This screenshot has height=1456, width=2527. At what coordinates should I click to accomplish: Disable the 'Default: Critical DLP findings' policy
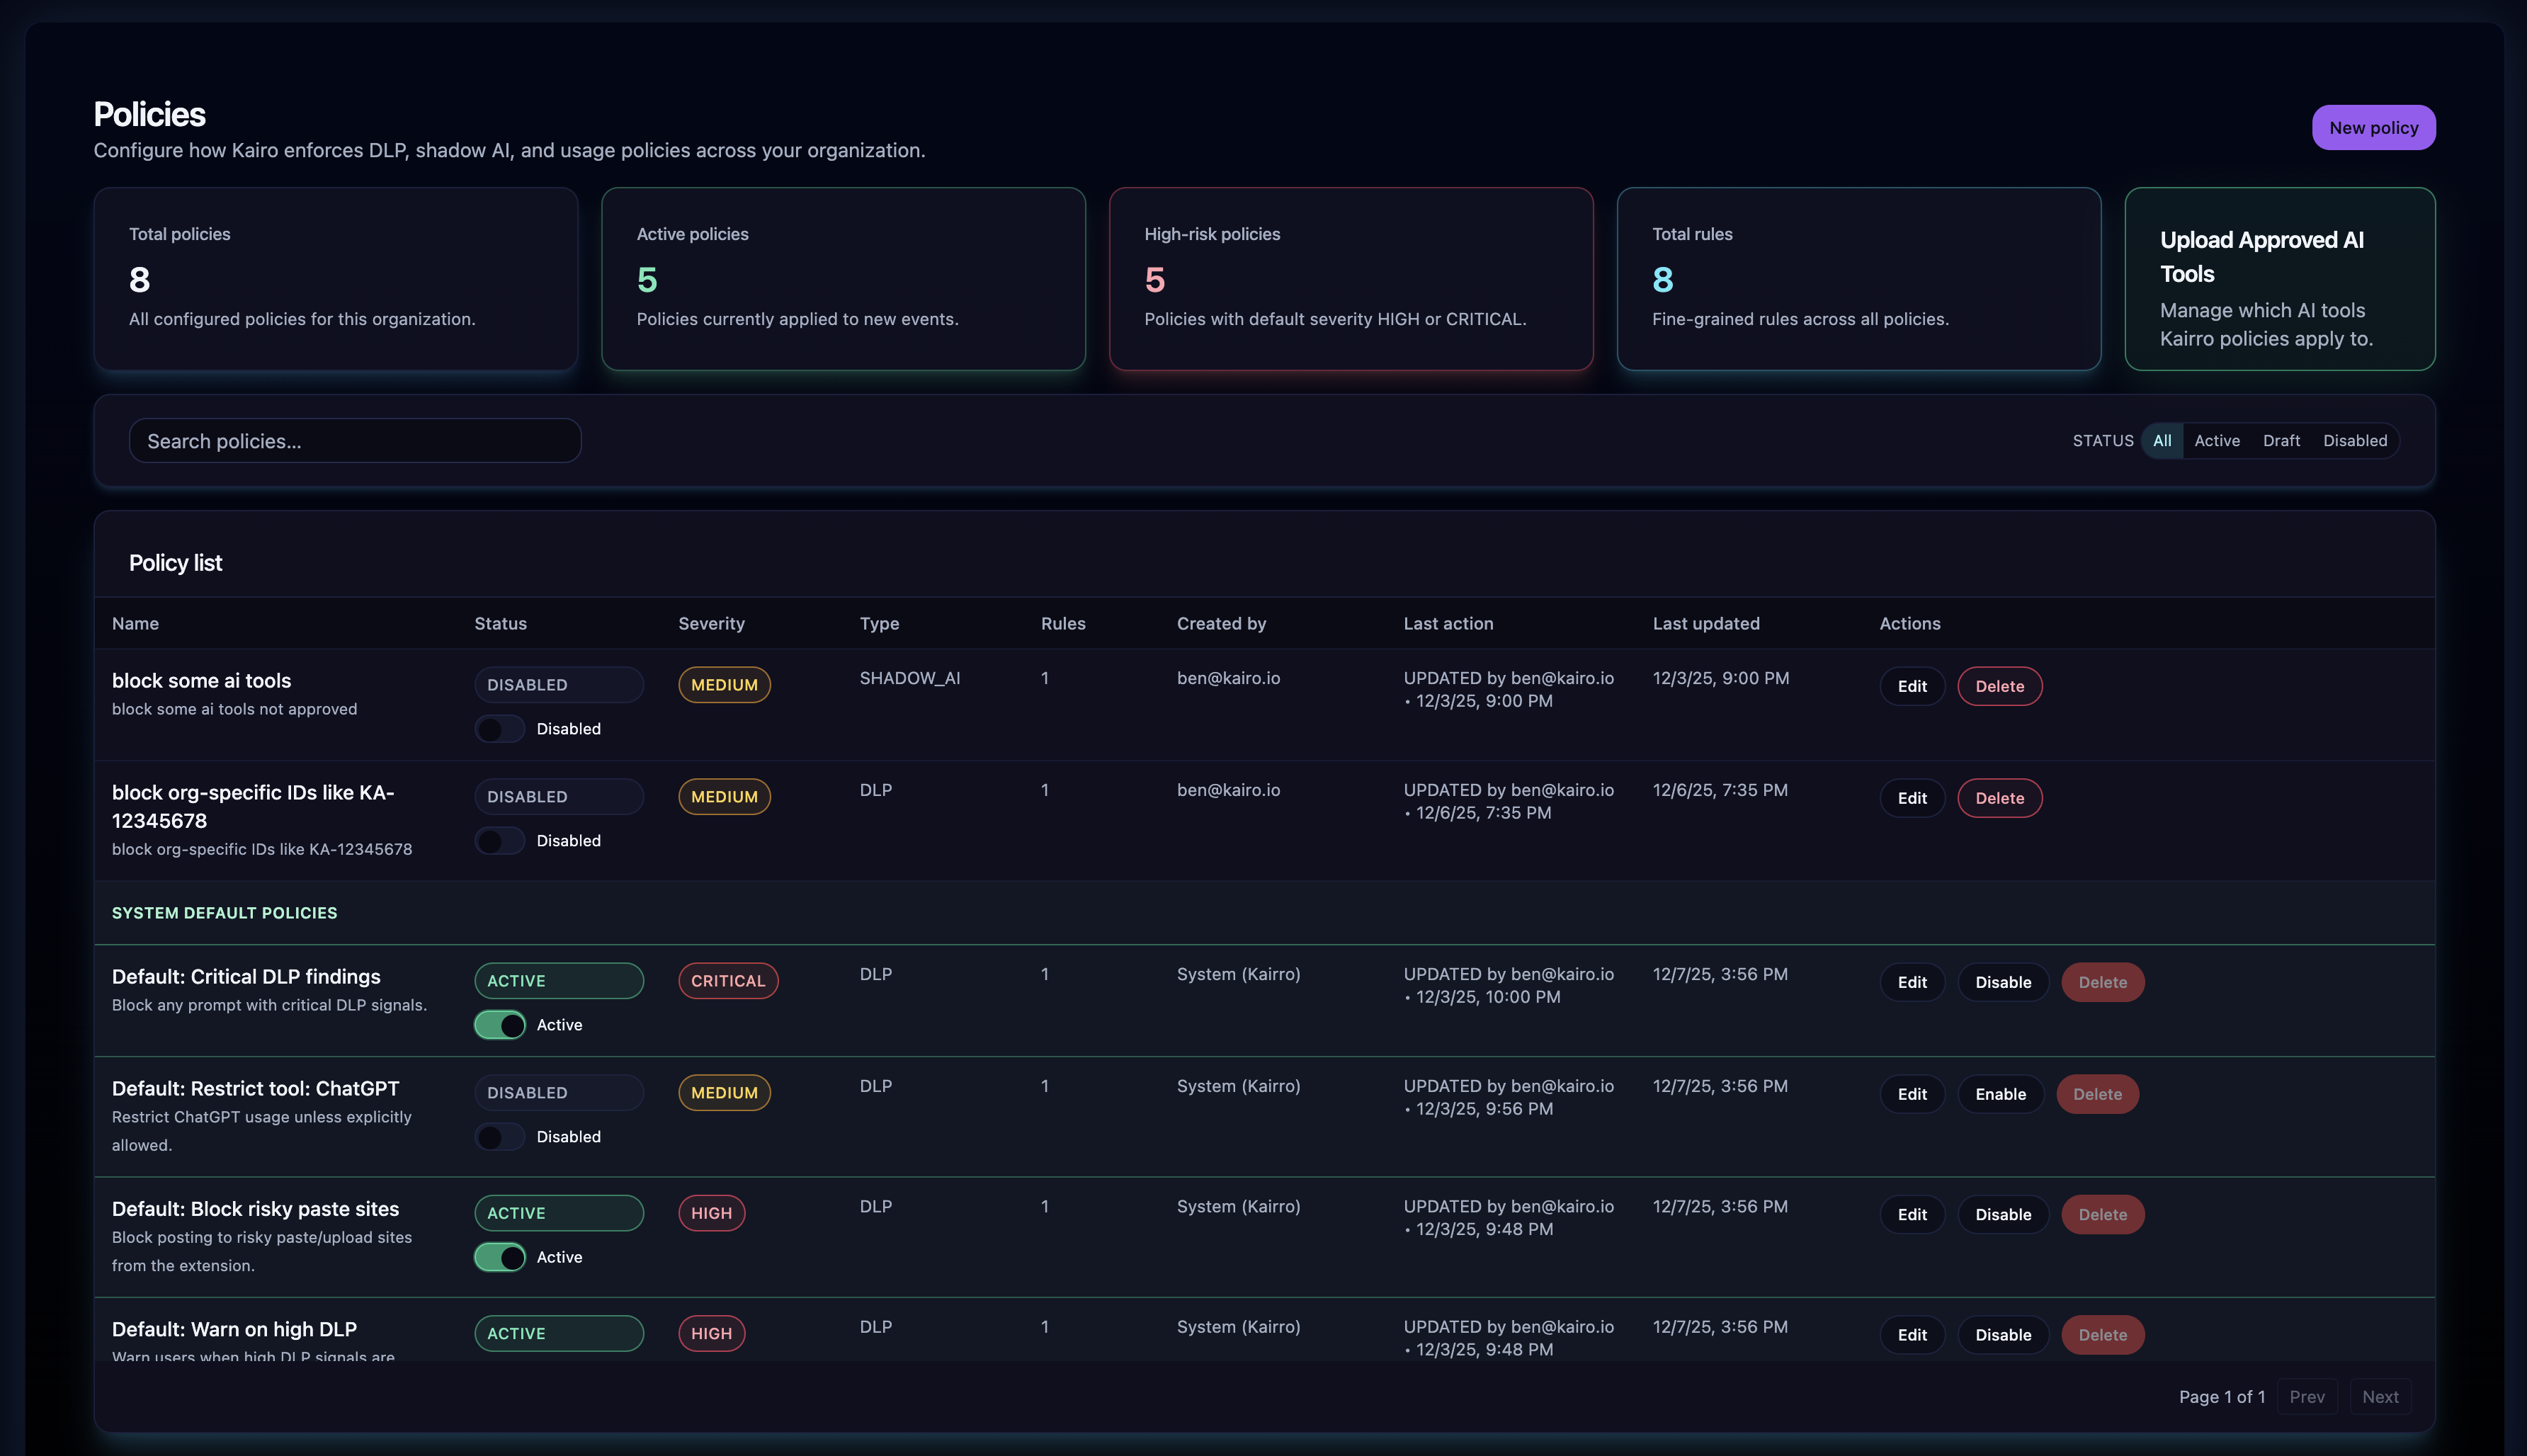pos(2002,982)
